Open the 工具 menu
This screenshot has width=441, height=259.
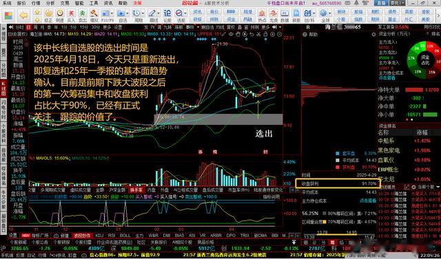94,3
